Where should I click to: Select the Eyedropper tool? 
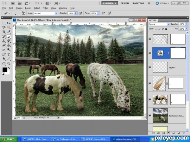pos(9,32)
